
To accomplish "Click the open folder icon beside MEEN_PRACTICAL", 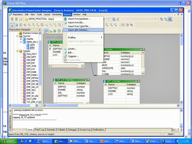I will pos(26,19).
